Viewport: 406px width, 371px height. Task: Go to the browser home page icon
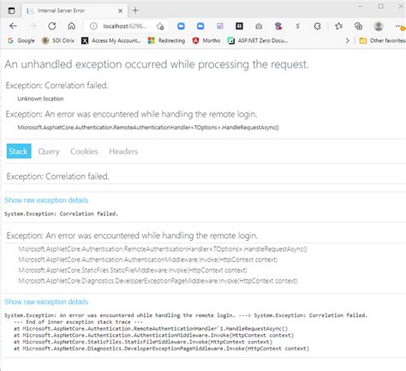click(x=71, y=27)
